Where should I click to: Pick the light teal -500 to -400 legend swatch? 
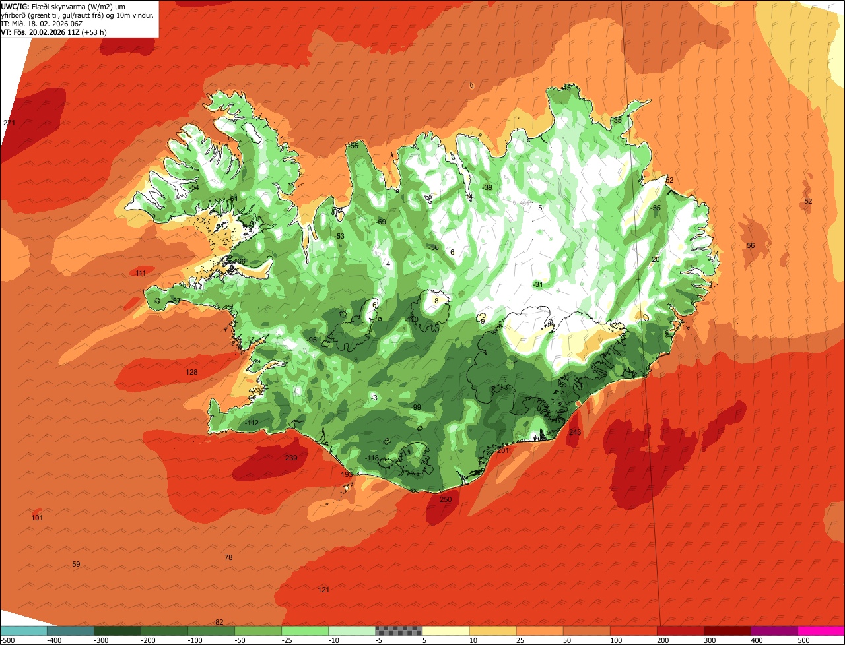(24, 630)
